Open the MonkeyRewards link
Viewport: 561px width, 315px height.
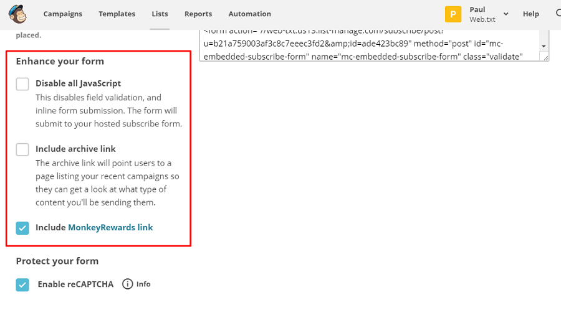[110, 227]
